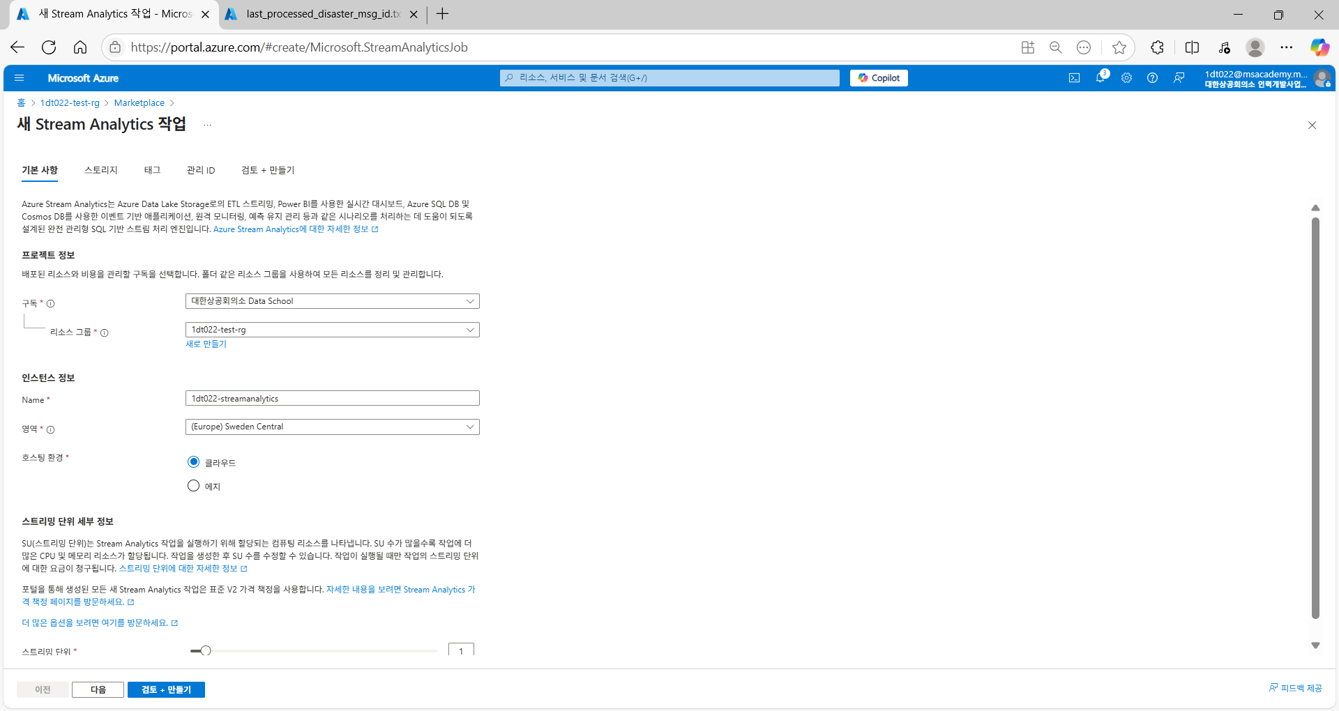
Task: Show info tooltip next to 구독
Action: 50,304
